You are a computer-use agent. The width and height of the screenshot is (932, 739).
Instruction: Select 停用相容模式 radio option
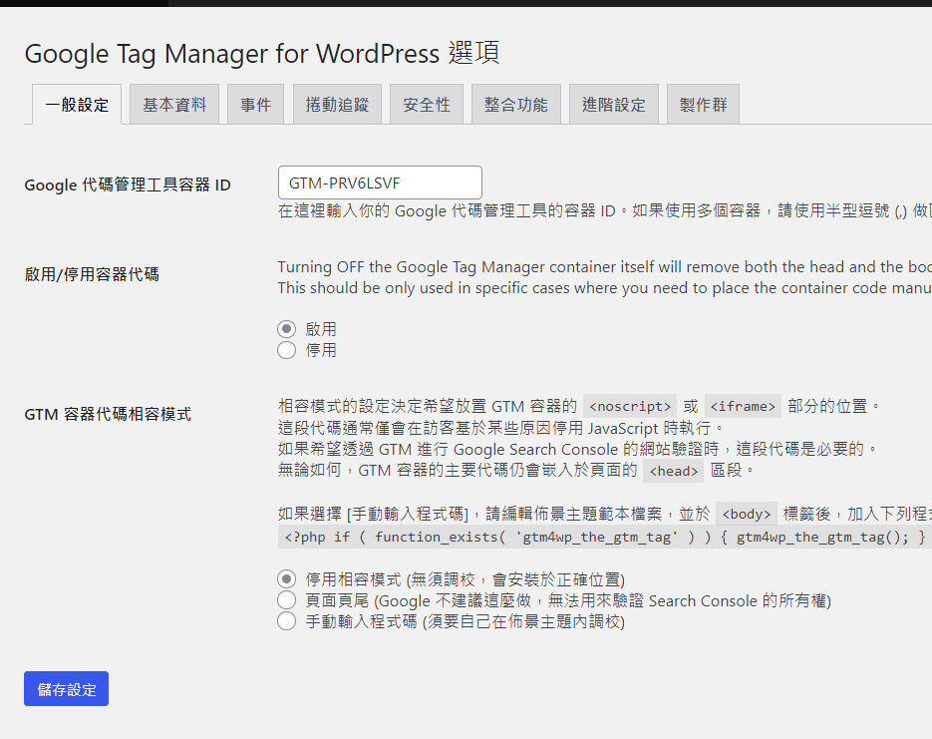pos(286,579)
